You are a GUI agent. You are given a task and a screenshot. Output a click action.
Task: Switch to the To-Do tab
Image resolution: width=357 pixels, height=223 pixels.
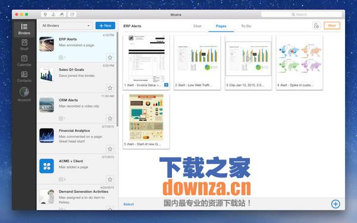click(246, 26)
